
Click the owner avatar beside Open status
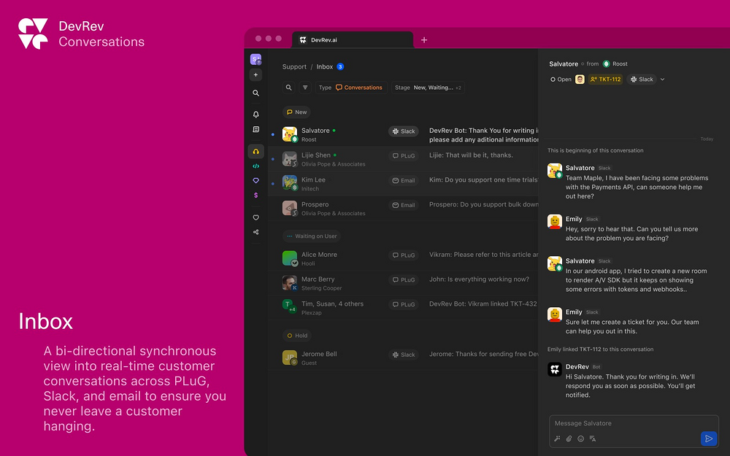click(x=580, y=80)
